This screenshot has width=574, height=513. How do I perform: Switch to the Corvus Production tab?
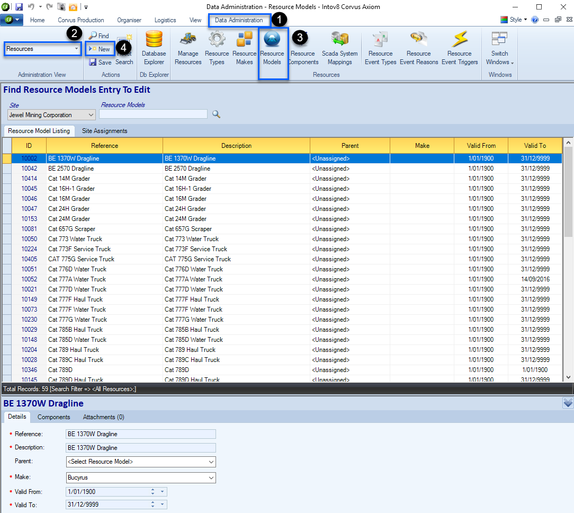point(81,20)
